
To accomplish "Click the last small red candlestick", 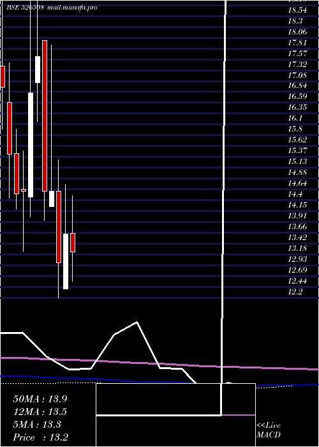I will (73, 243).
